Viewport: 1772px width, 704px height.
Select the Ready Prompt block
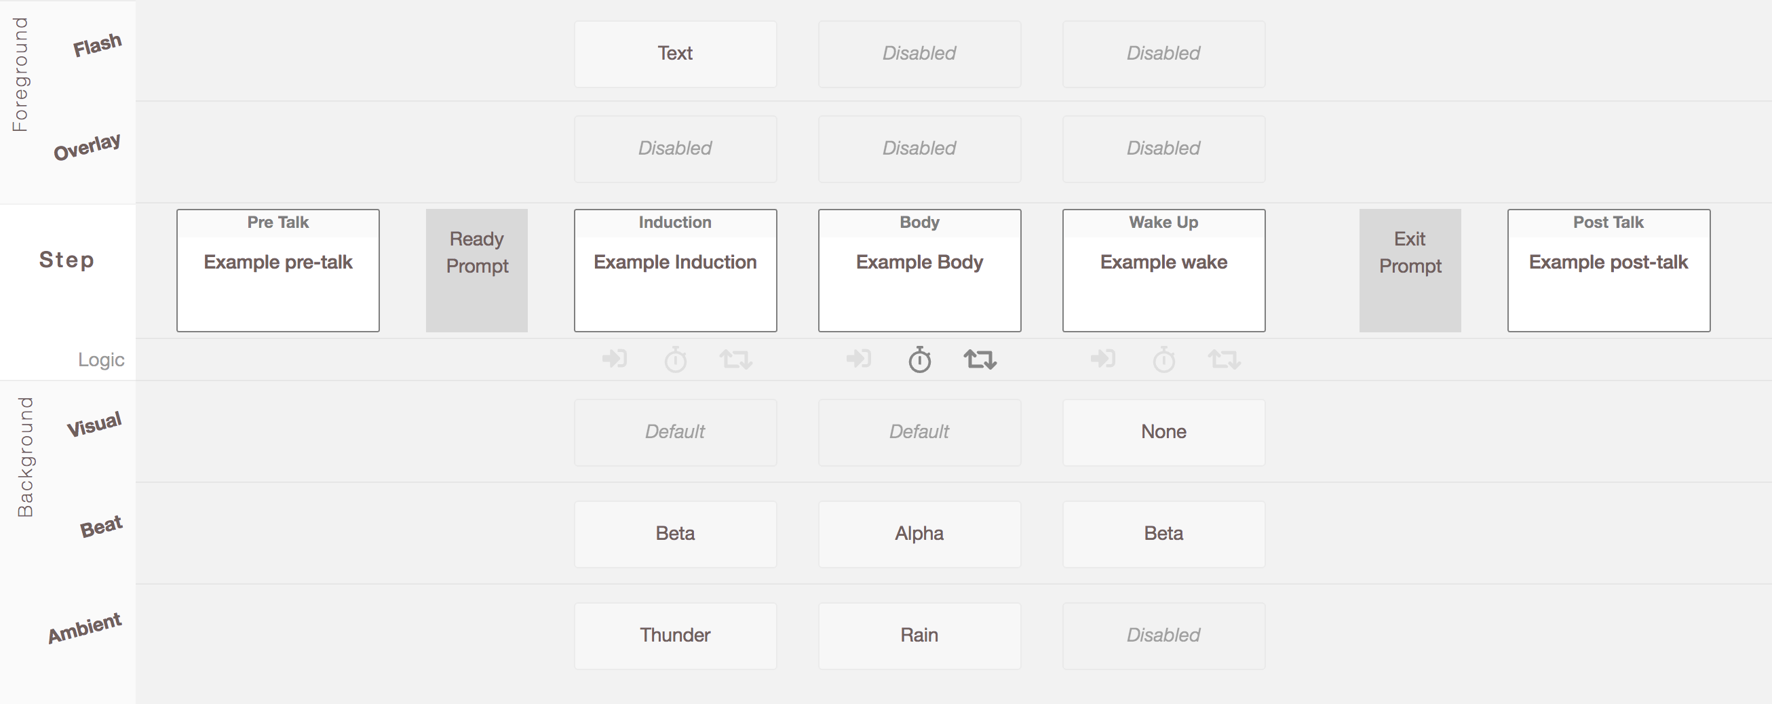click(477, 271)
